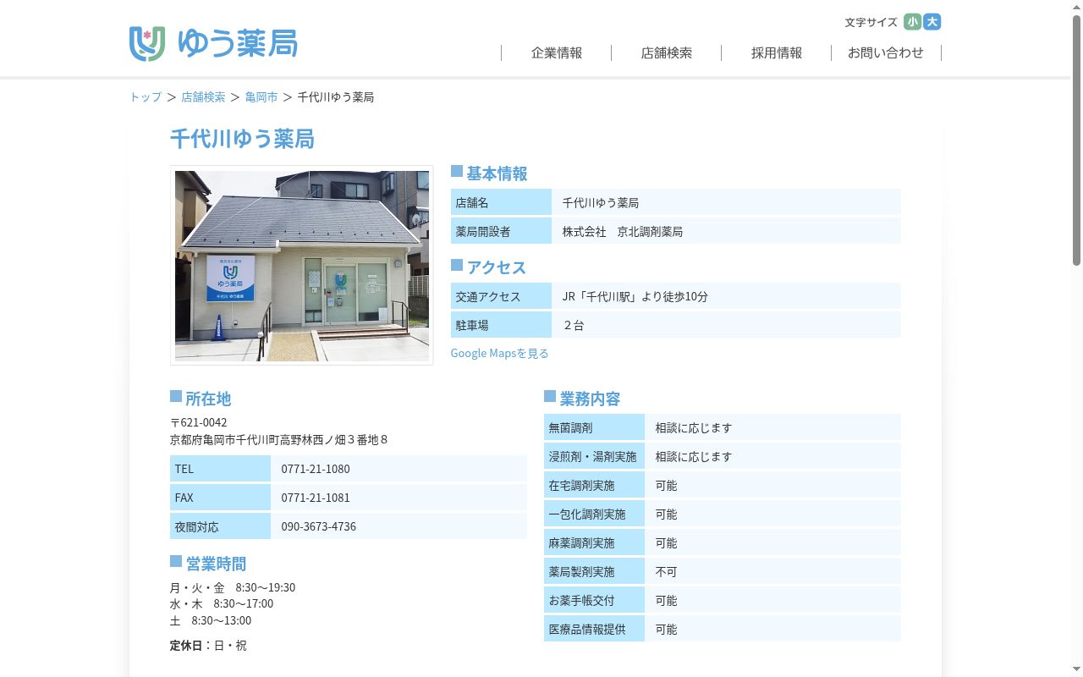The image size is (1083, 677).
Task: Click the 水・木 8:30〜17:00 hours line
Action: coord(222,603)
